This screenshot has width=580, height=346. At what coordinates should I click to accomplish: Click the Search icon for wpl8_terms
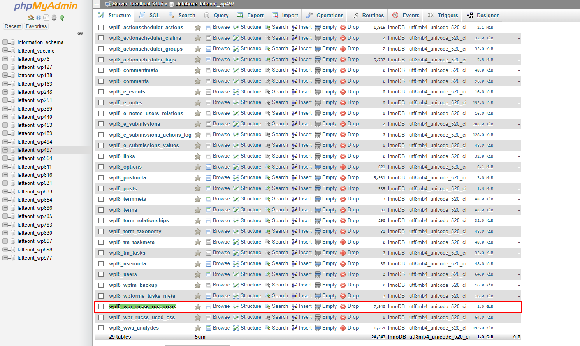pyautogui.click(x=267, y=210)
